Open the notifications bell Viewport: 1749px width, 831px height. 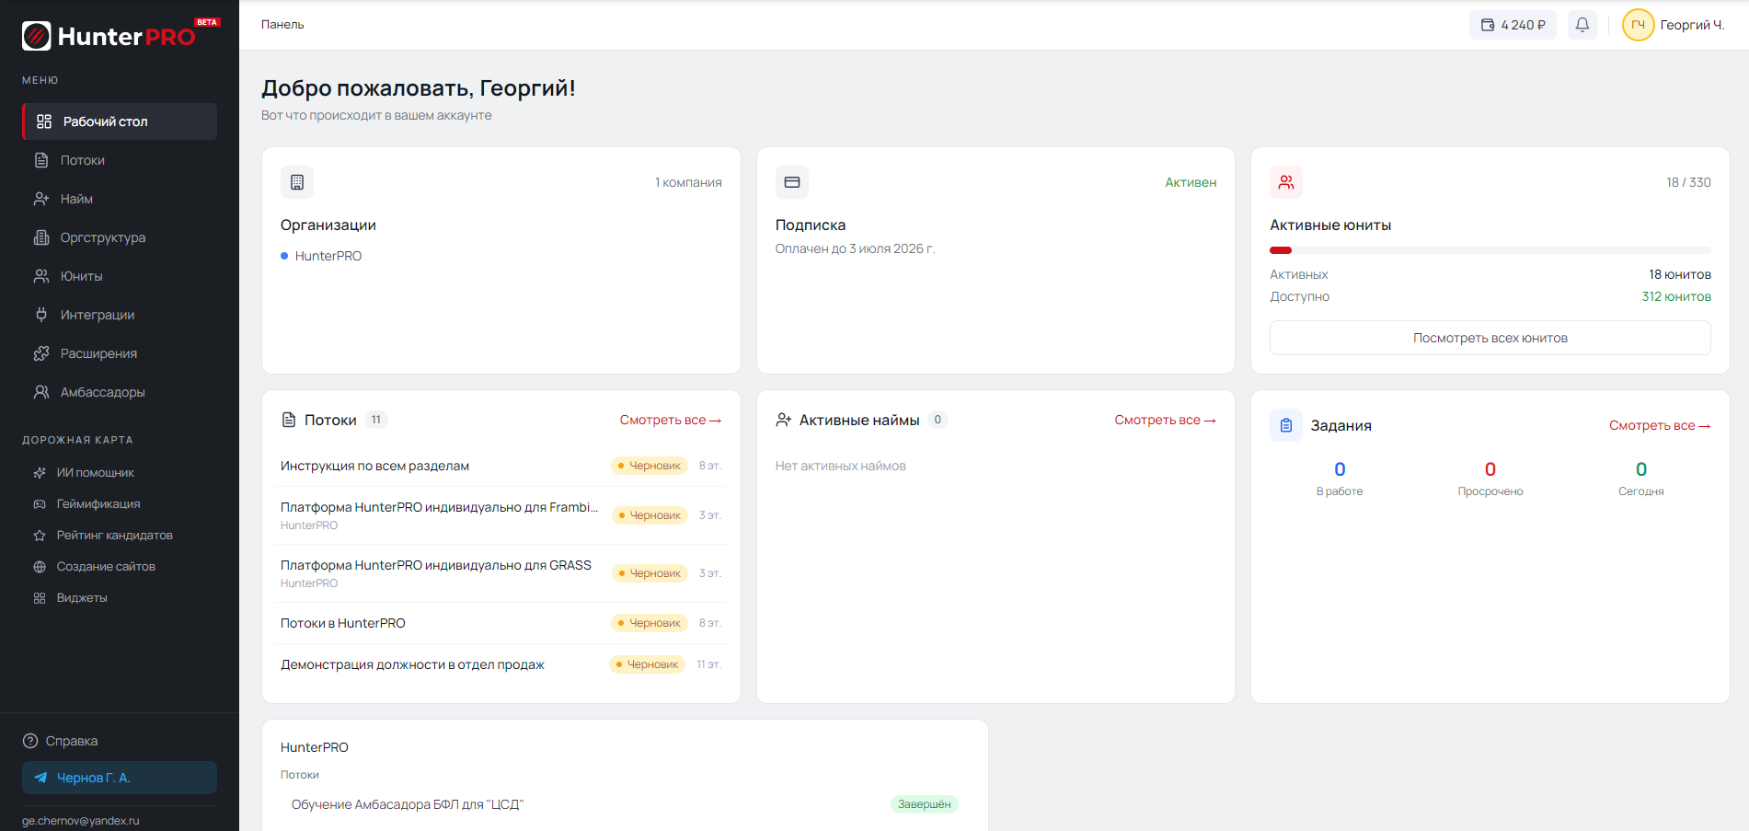tap(1582, 25)
